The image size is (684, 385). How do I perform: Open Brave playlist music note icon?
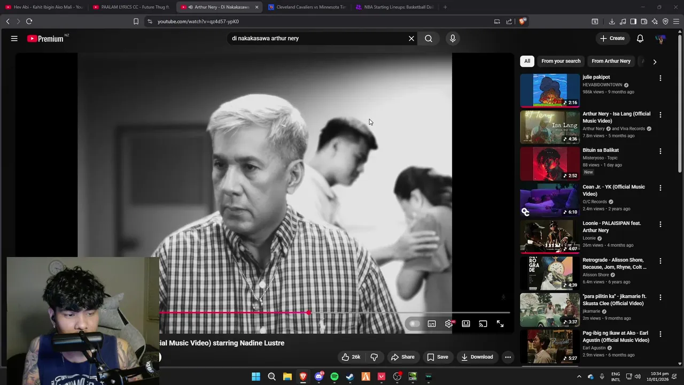[623, 21]
